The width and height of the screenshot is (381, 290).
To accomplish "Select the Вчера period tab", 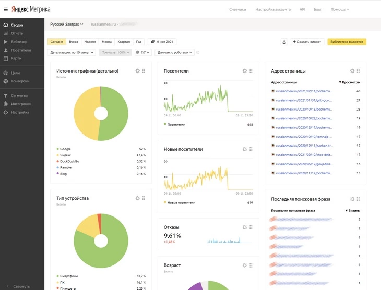I will pyautogui.click(x=74, y=42).
